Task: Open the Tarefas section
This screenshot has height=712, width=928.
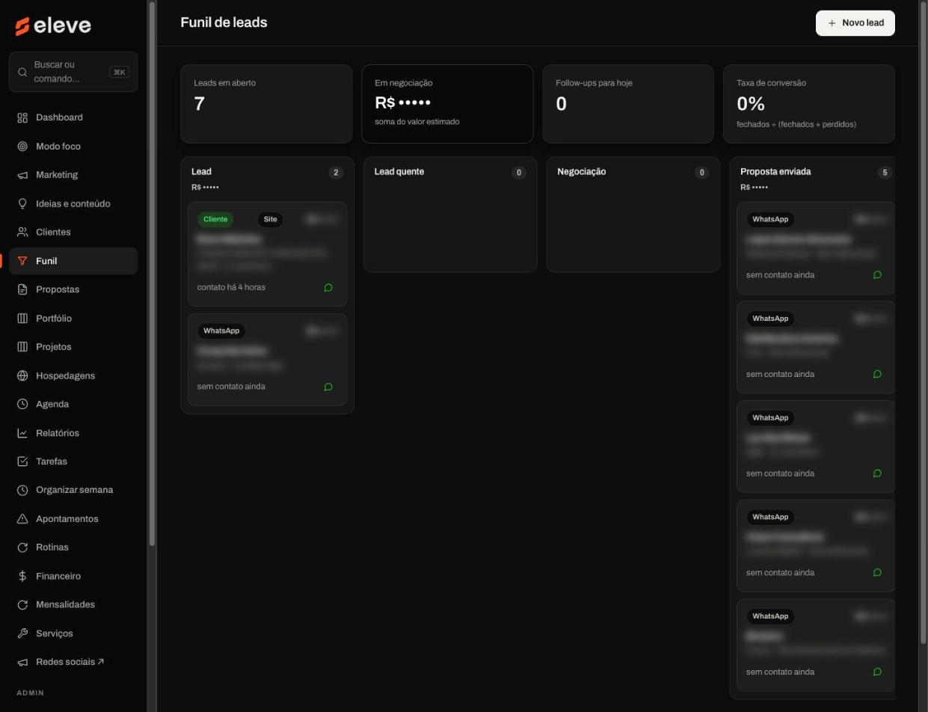Action: pyautogui.click(x=73, y=461)
